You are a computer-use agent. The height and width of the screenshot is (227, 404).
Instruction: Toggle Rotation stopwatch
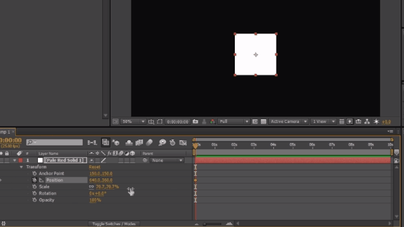coord(35,194)
